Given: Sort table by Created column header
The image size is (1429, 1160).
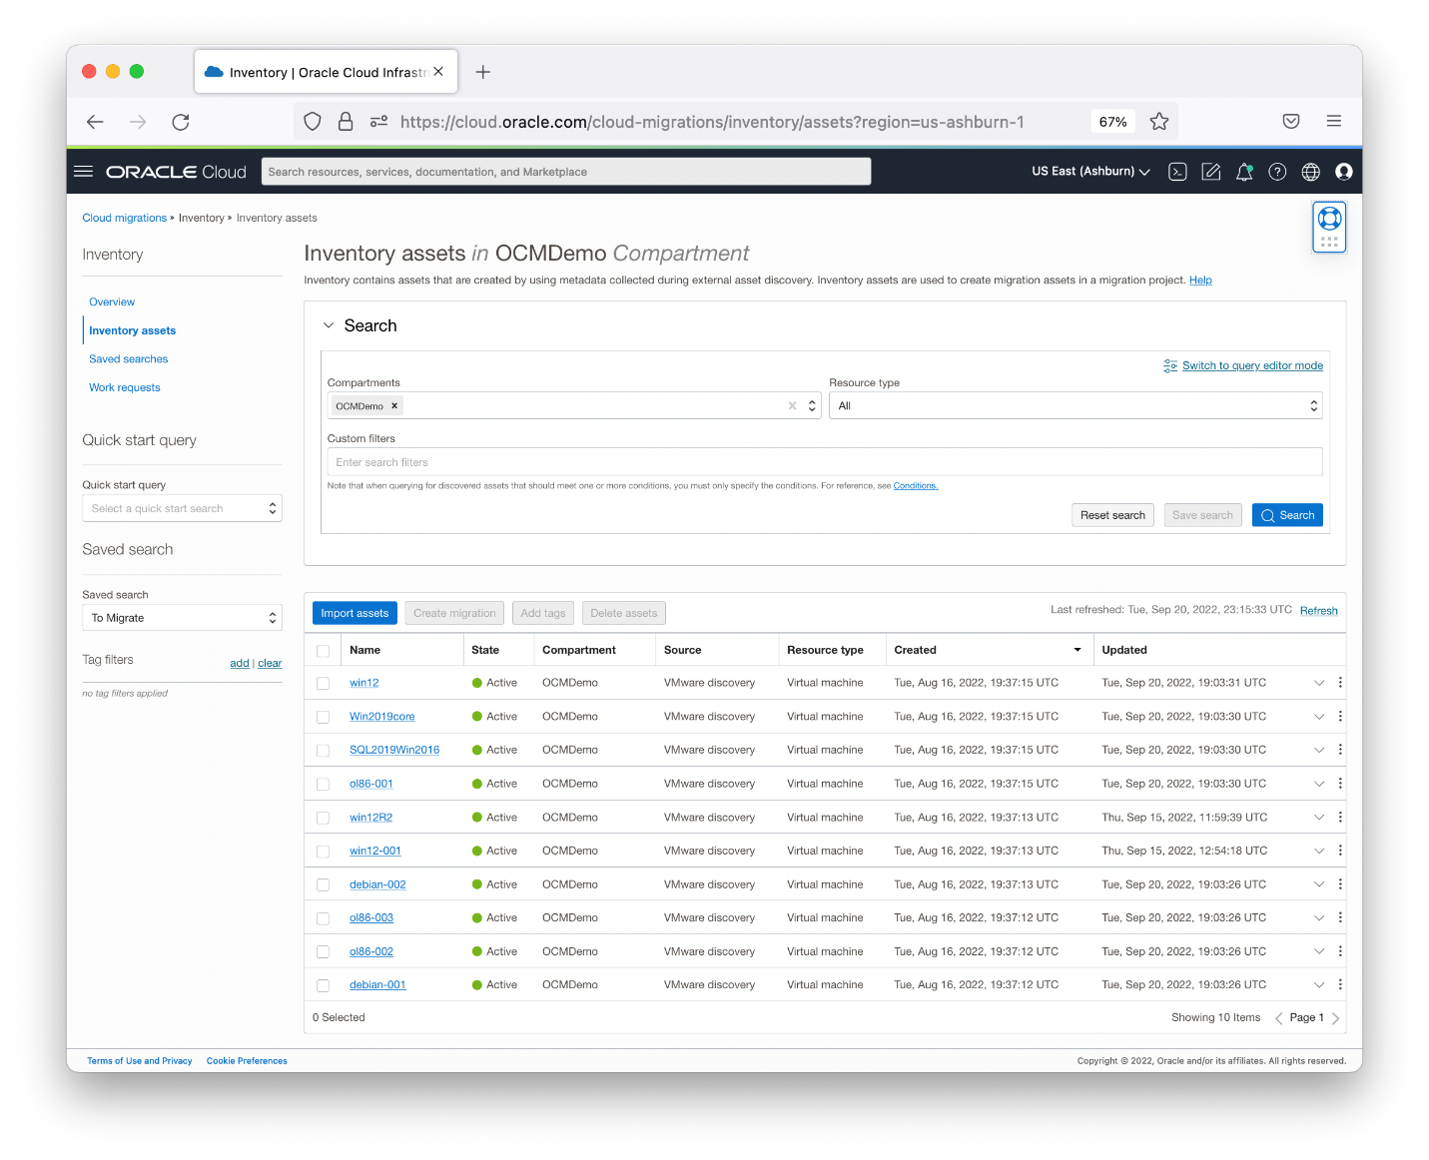Looking at the screenshot, I should point(989,650).
